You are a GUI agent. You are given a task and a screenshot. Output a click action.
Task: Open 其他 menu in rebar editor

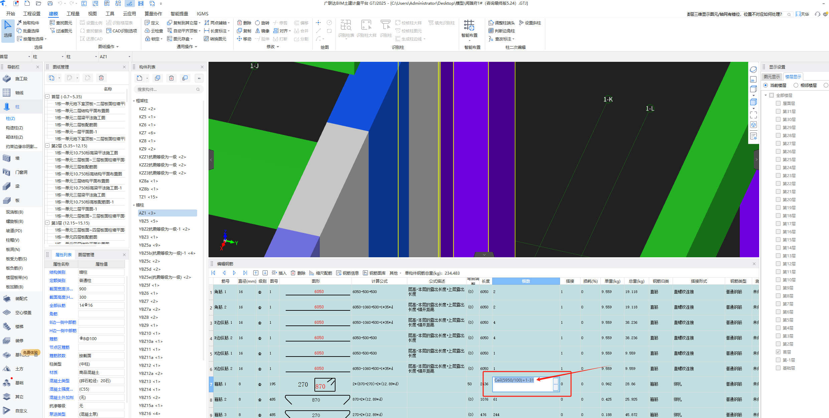point(395,273)
